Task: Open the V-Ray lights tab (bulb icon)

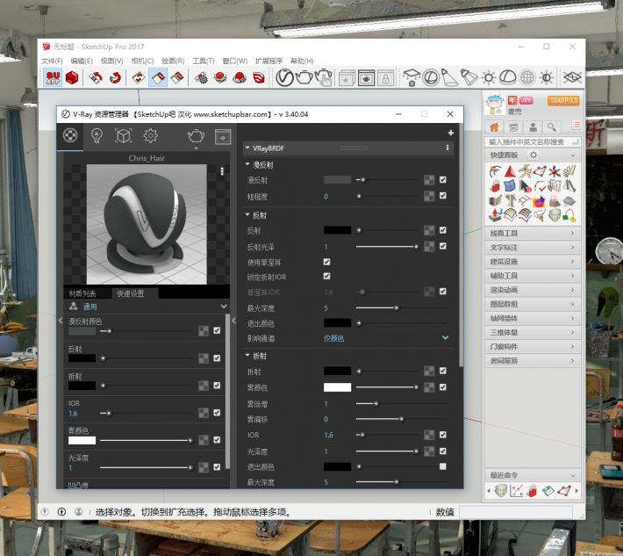Action: tap(97, 135)
